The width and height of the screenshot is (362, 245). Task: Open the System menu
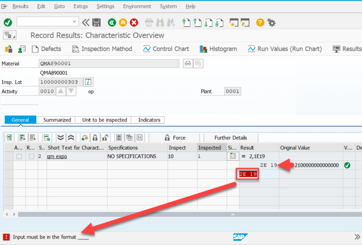[x=168, y=6]
